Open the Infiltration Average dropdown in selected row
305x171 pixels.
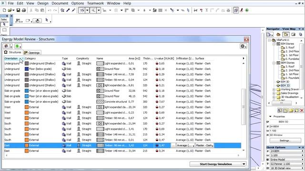(x=185, y=145)
